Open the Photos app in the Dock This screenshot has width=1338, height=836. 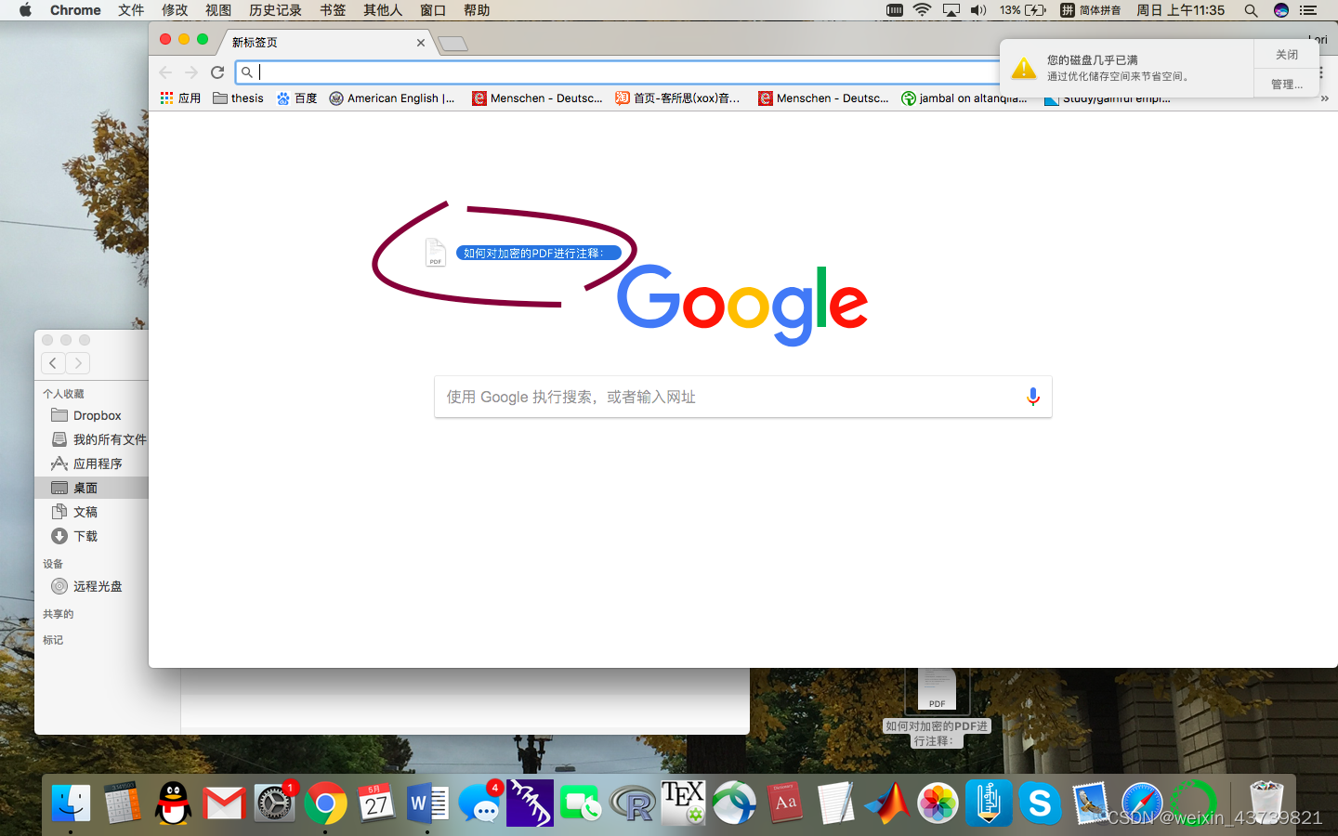point(938,803)
